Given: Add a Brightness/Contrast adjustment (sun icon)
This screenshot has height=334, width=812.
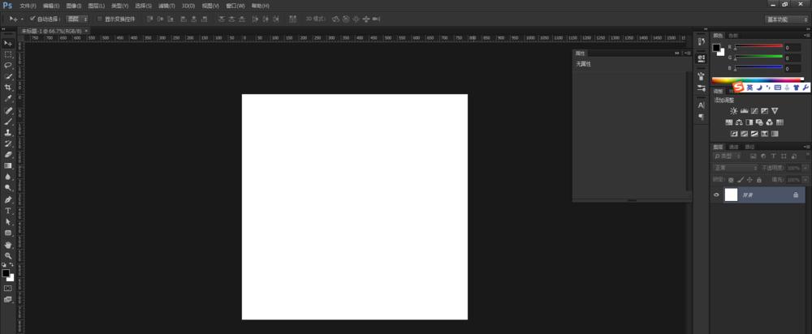Looking at the screenshot, I should coord(734,110).
